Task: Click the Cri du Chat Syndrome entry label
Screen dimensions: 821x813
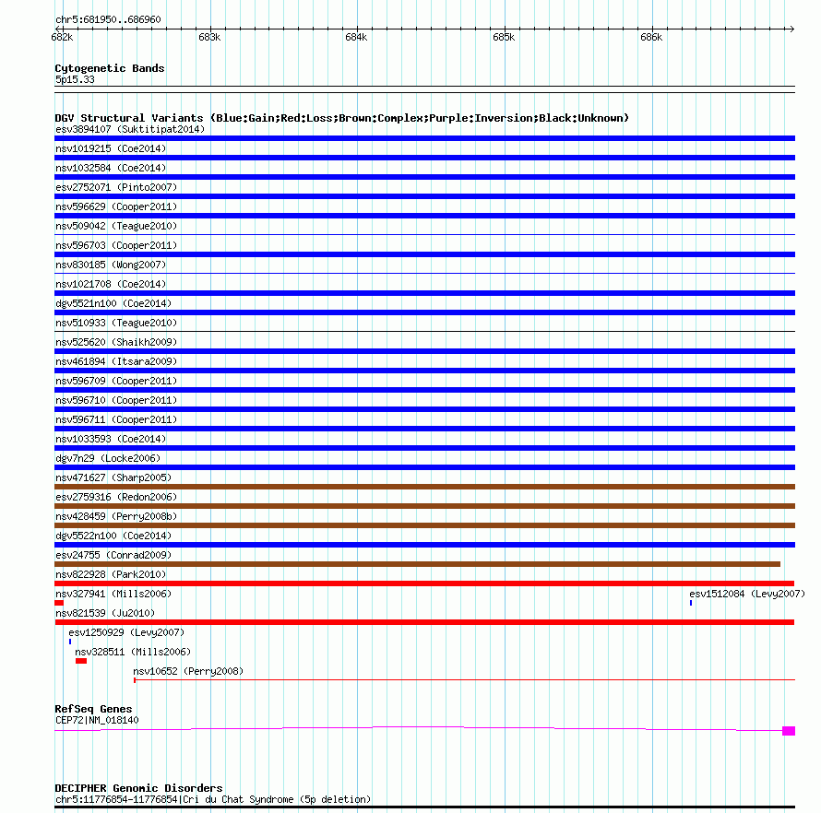Action: 213,799
